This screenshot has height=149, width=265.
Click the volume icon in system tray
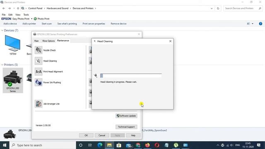pyautogui.click(x=232, y=145)
